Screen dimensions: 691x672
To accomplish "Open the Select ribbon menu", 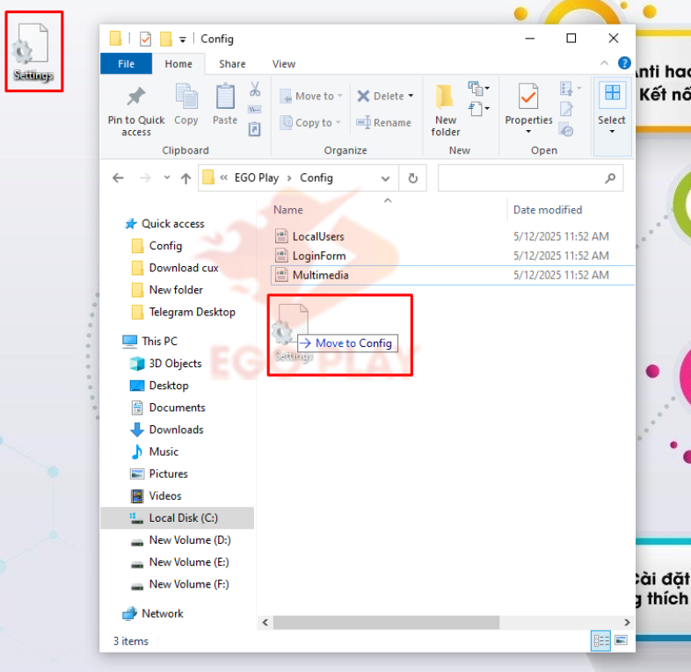I will click(x=612, y=115).
